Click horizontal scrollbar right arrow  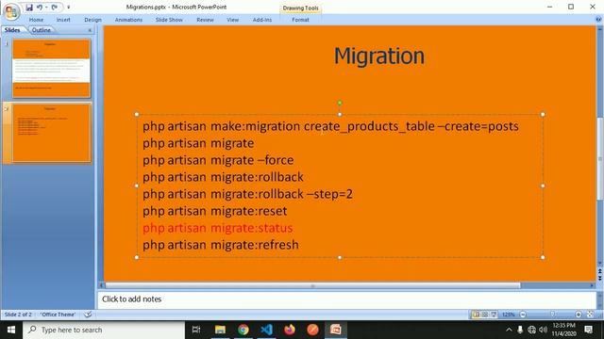592,285
